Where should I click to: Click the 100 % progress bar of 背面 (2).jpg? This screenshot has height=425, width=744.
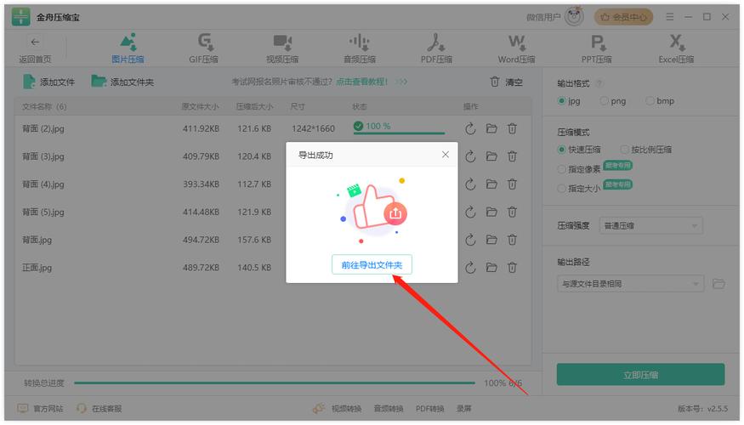pos(399,133)
